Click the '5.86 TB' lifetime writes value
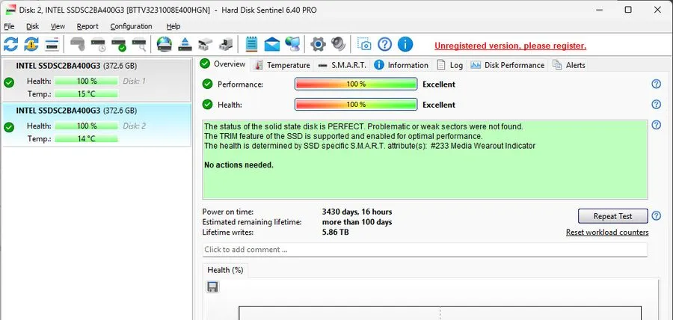 click(335, 232)
